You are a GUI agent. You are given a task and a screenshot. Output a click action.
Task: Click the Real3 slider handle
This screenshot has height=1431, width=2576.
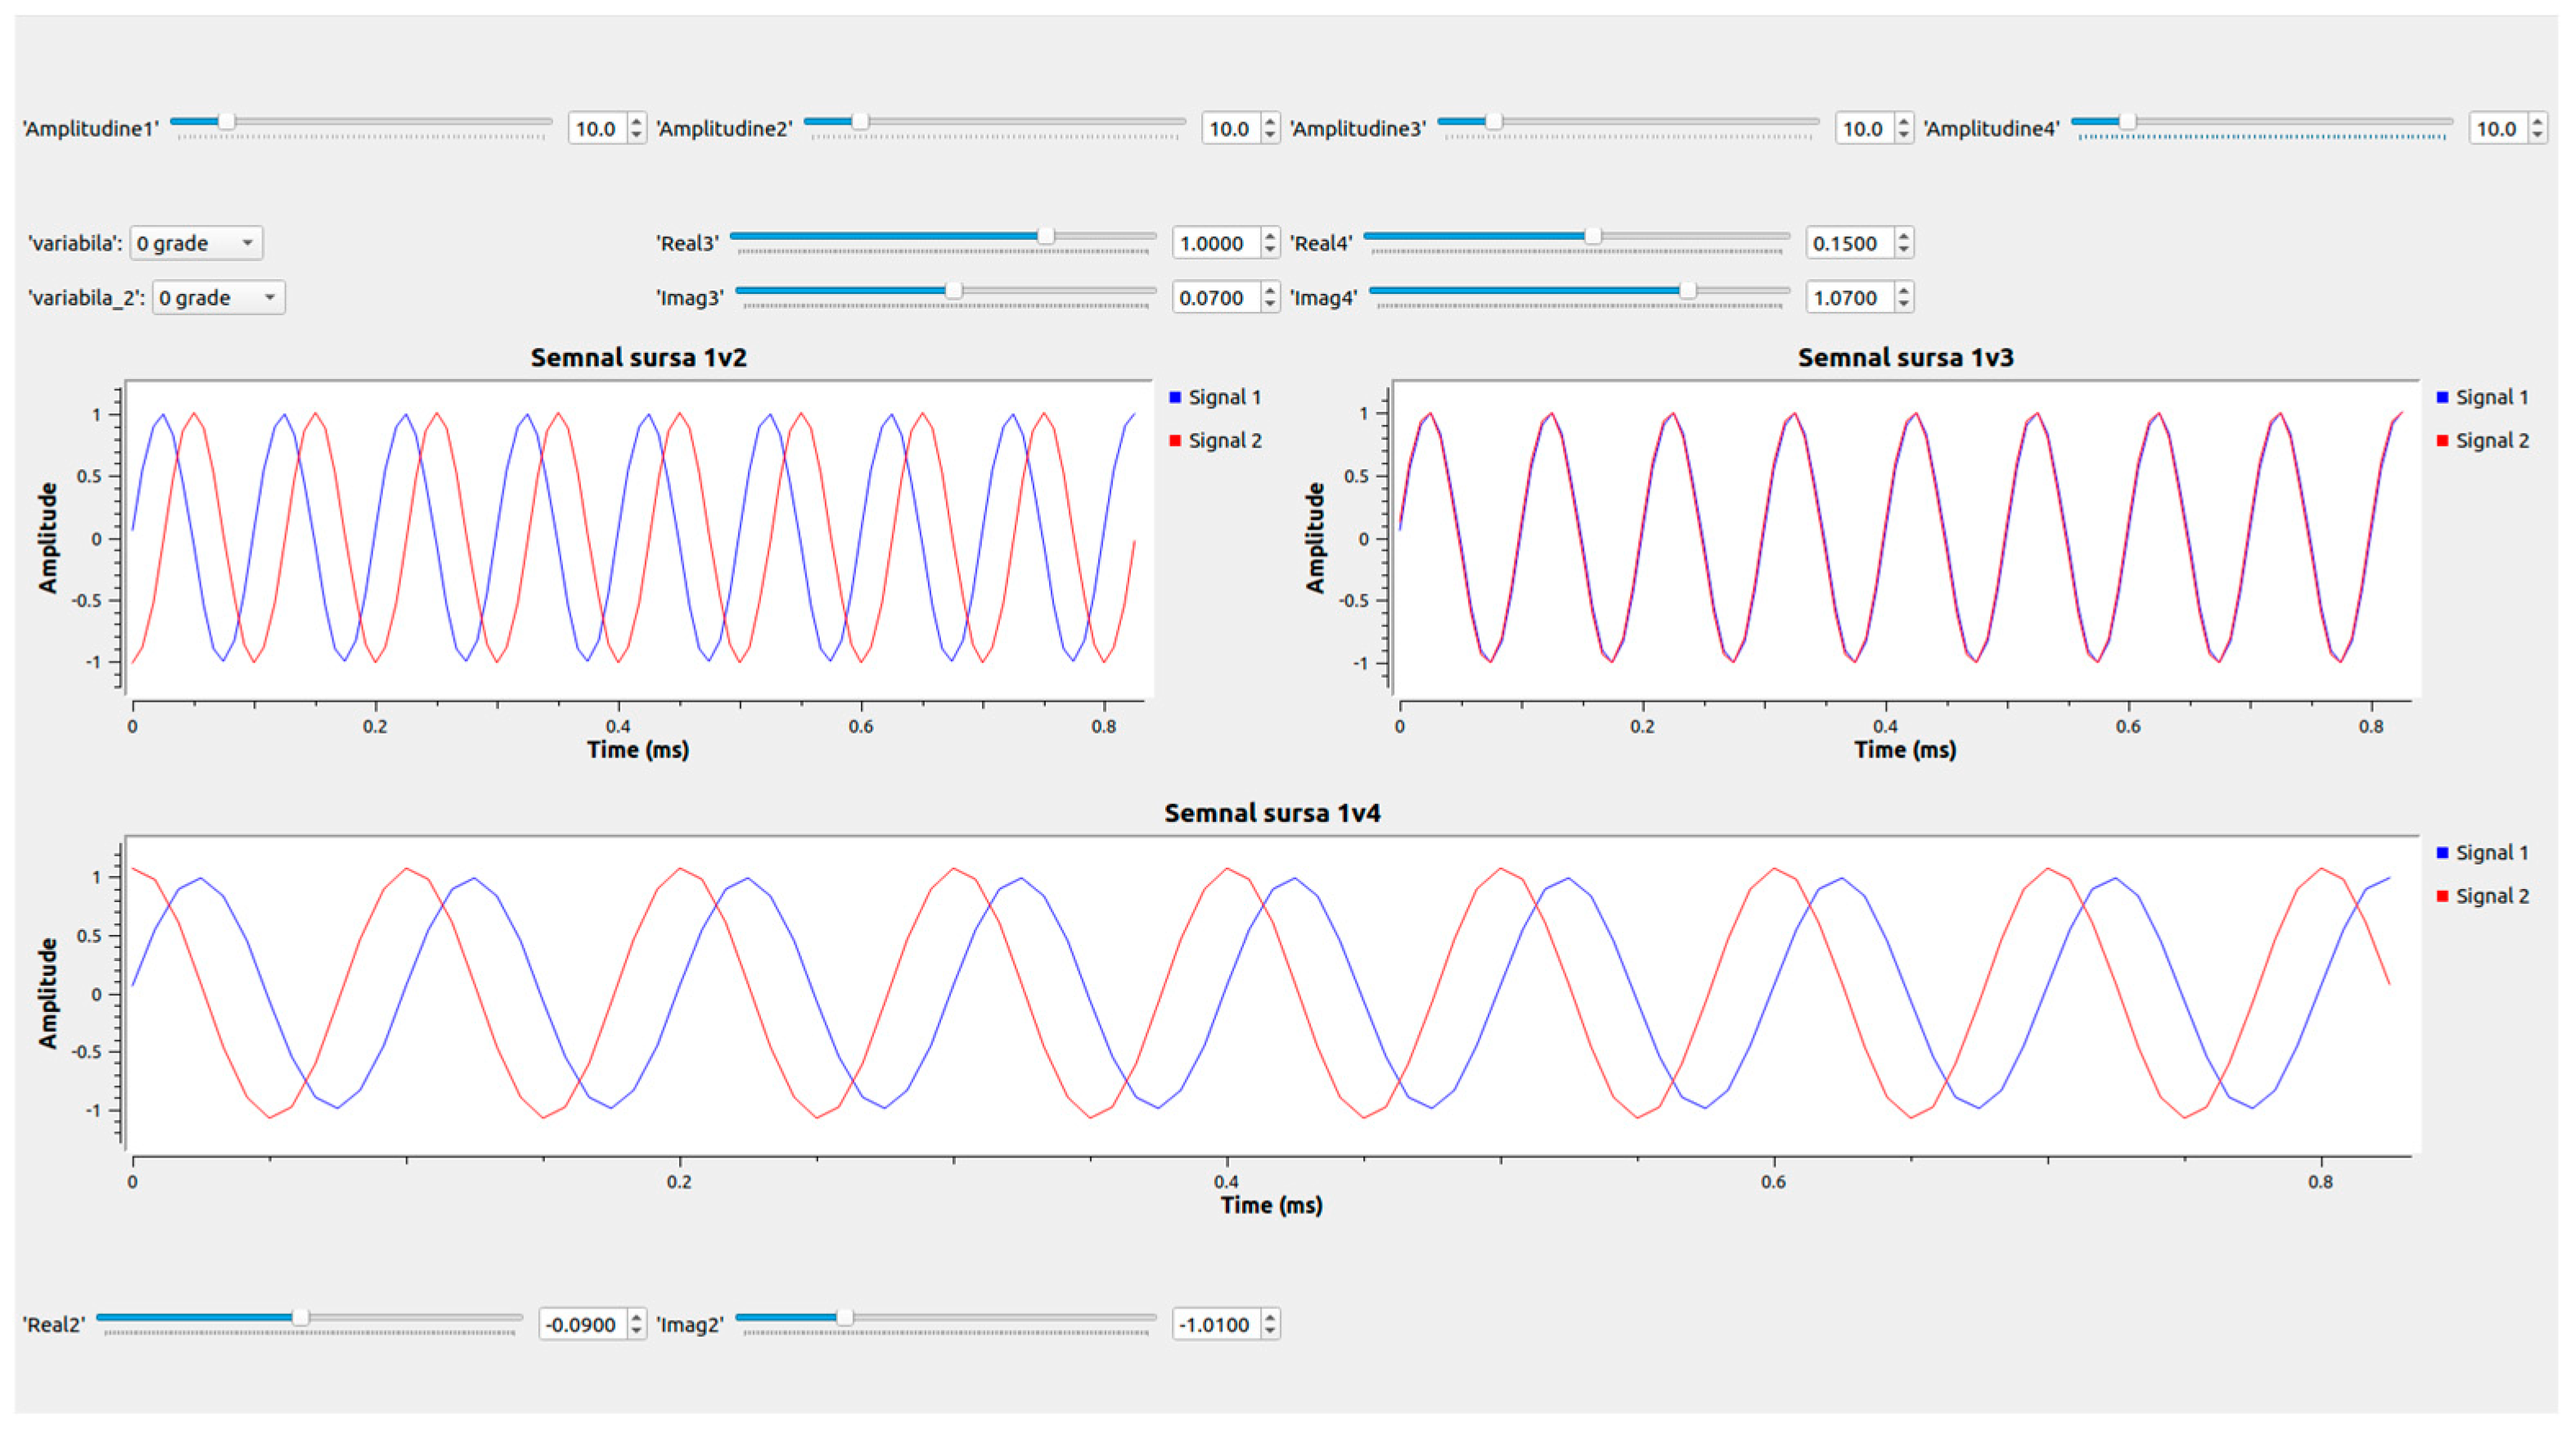click(1046, 236)
